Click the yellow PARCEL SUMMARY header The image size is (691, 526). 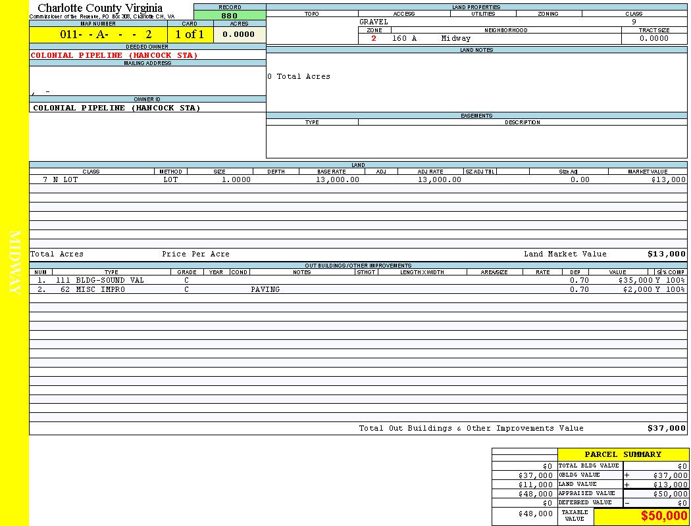[623, 454]
